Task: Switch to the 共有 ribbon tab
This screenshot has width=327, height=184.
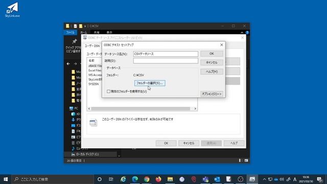Action: click(x=97, y=33)
